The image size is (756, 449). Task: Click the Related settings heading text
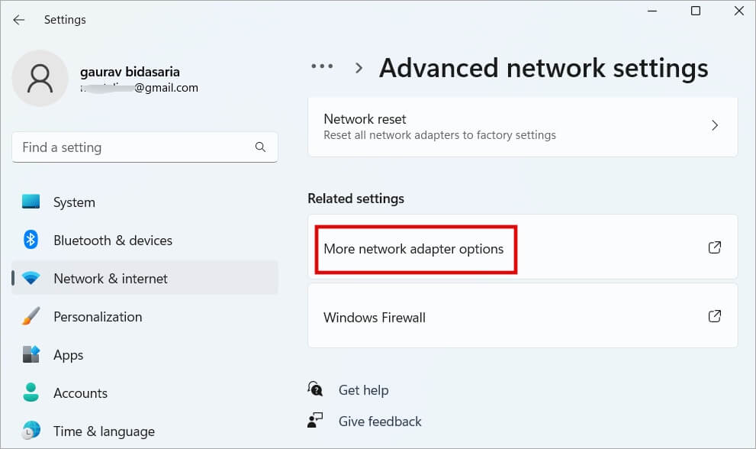[x=355, y=199]
